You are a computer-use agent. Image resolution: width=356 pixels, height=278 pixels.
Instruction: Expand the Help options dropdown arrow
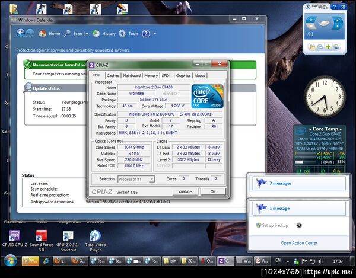click(x=154, y=34)
